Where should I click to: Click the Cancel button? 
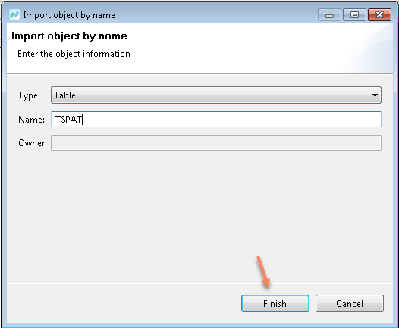click(350, 303)
